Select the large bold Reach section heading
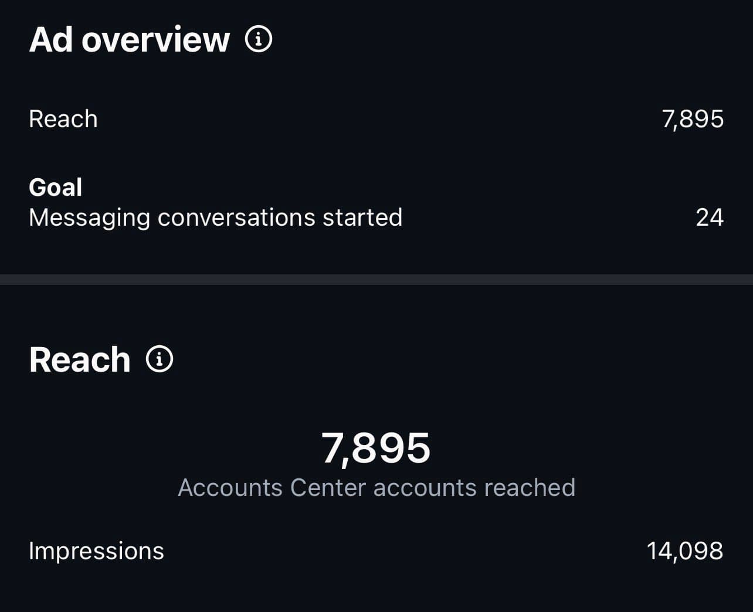753x612 pixels. [80, 359]
